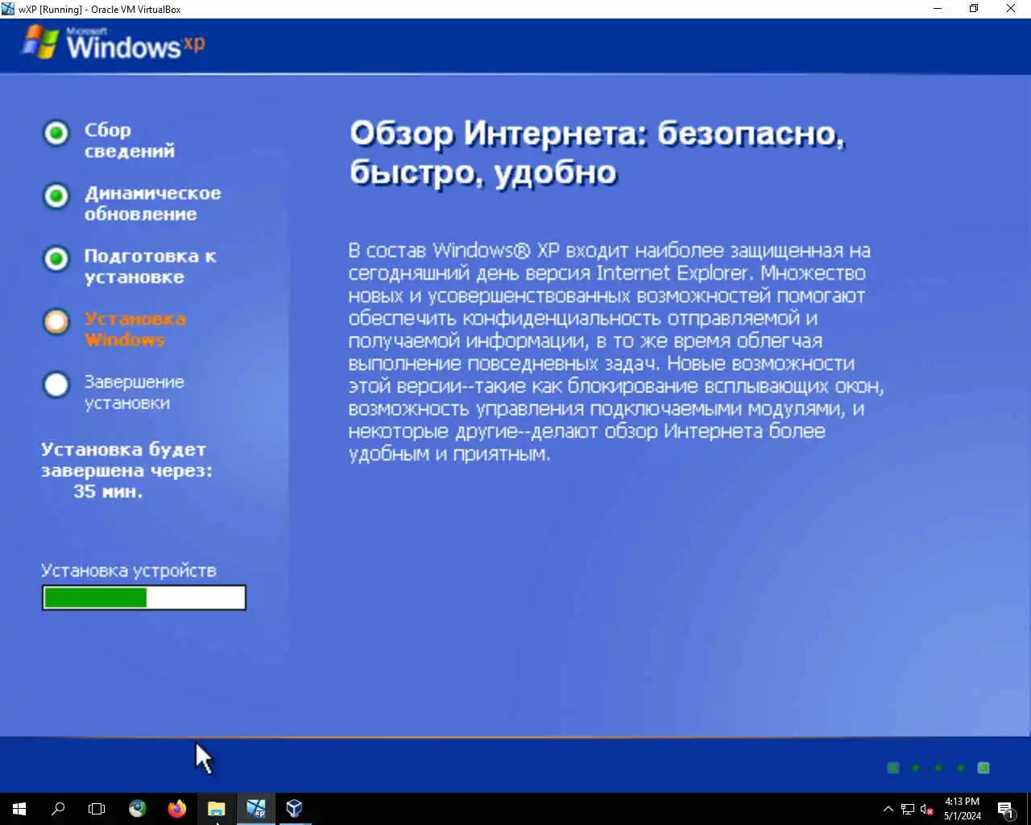
Task: Open network status tray icon
Action: (x=908, y=809)
